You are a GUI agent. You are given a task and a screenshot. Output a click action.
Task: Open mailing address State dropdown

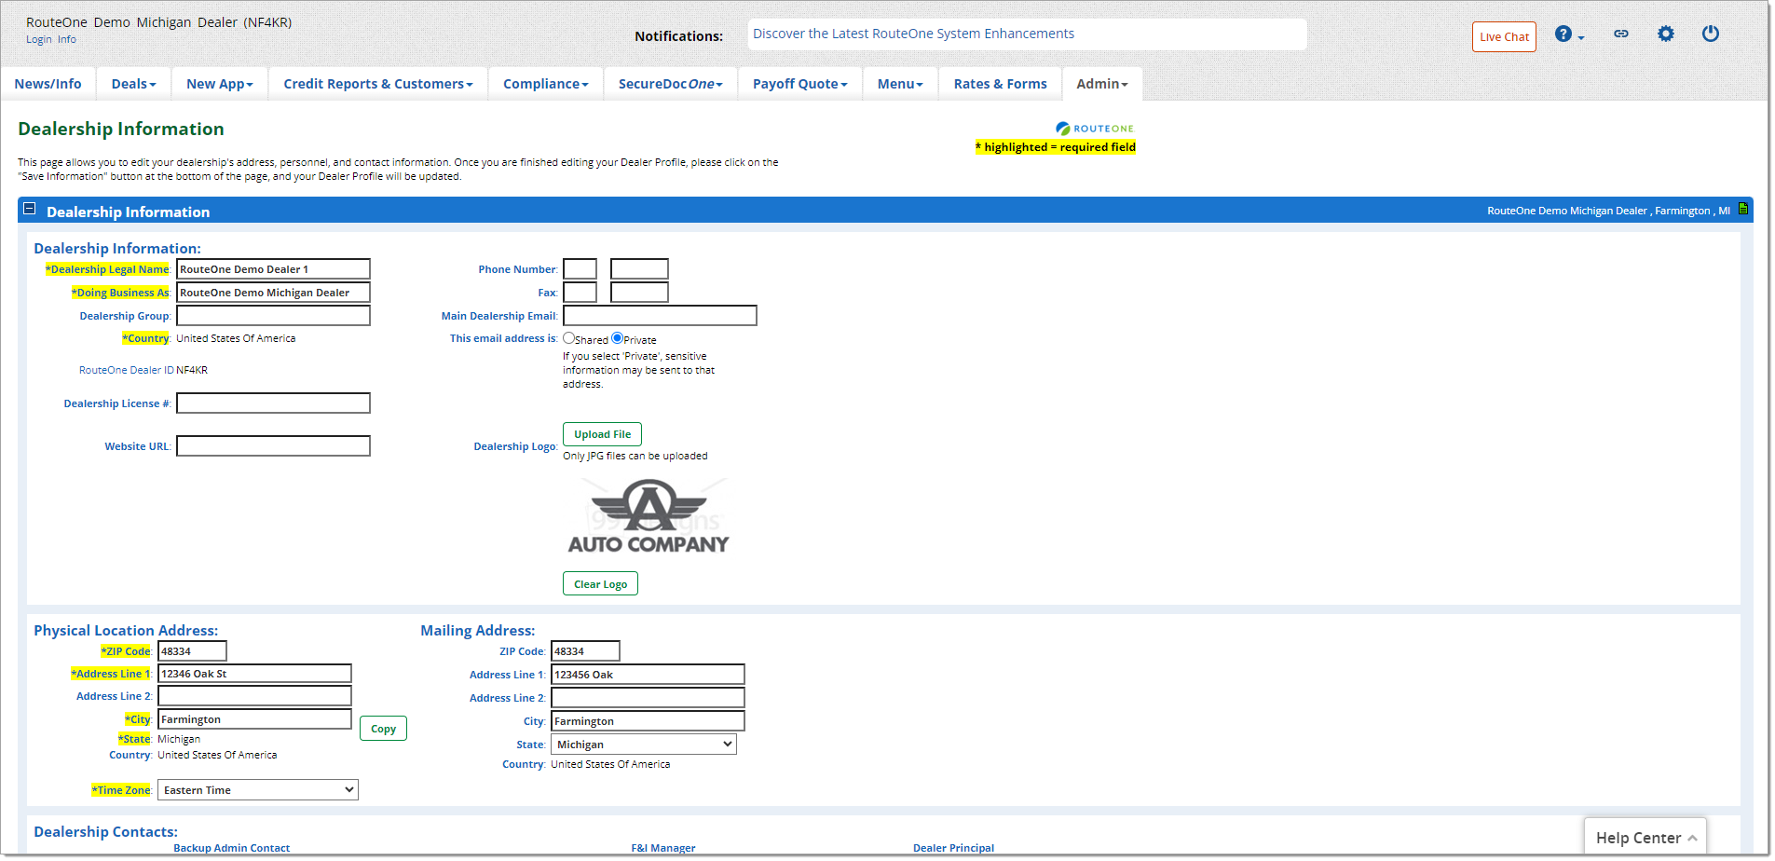click(644, 745)
